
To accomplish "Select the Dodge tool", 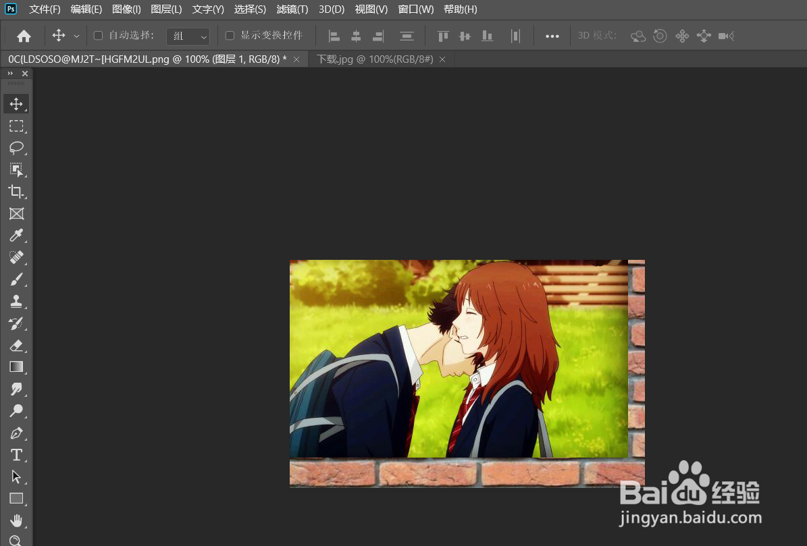I will coord(16,411).
